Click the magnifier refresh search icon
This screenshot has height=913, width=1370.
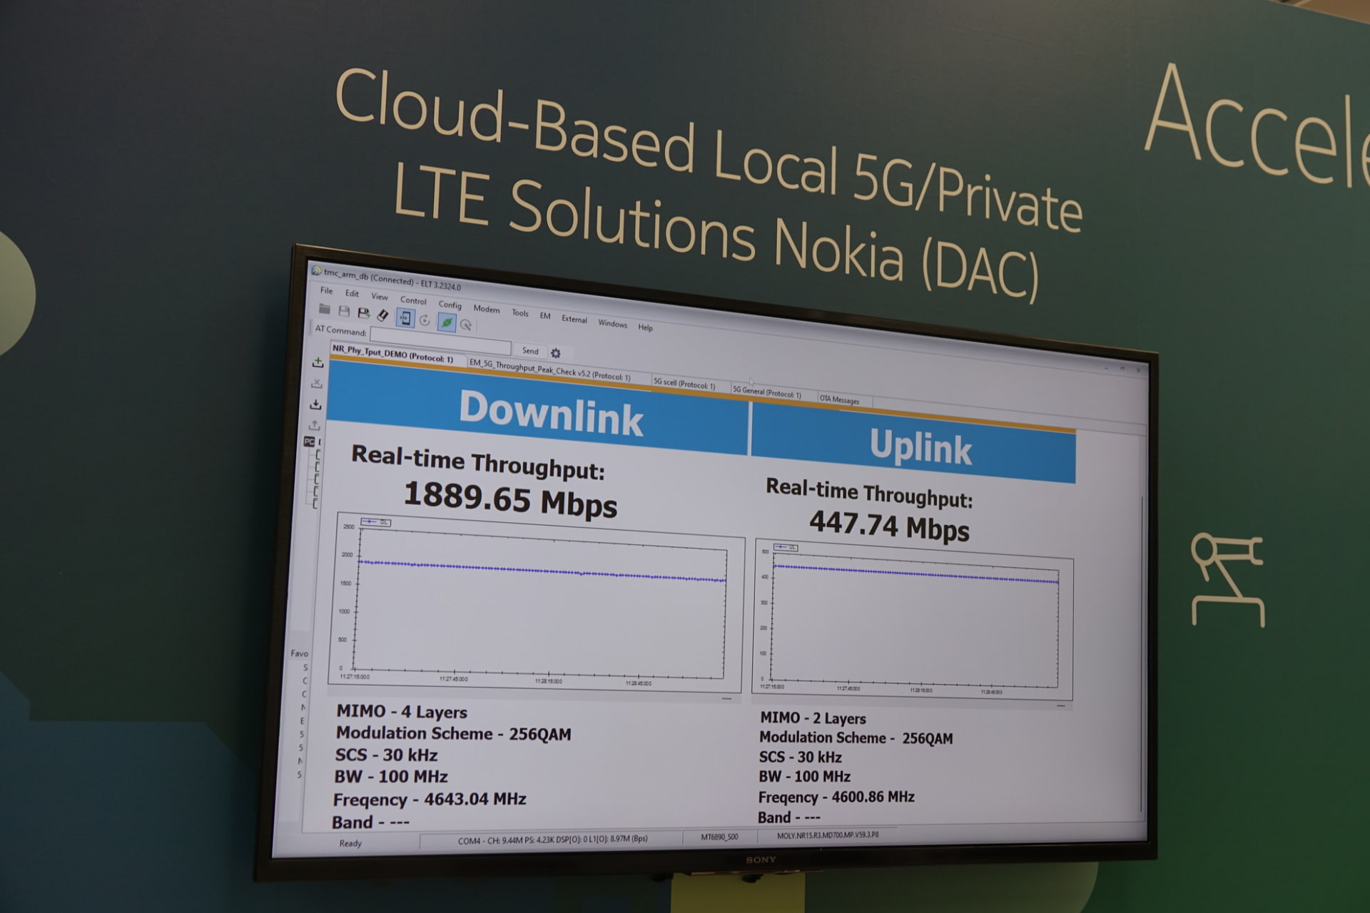(x=466, y=325)
